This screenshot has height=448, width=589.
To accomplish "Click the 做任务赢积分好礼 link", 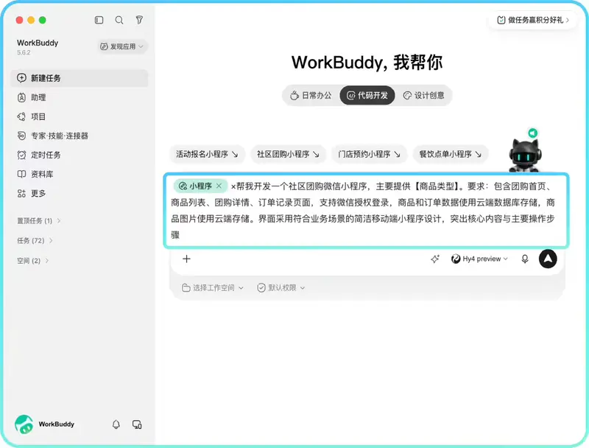I will 533,20.
